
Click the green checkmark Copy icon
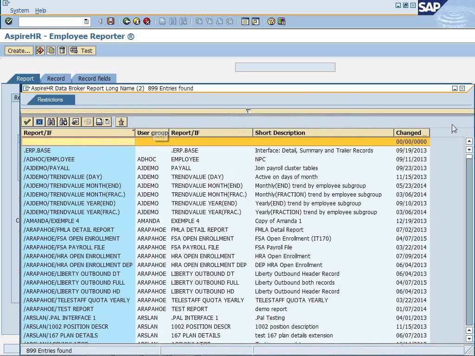[27, 121]
